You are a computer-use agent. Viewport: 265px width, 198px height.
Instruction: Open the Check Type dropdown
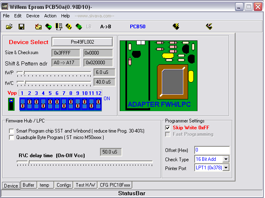pyautogui.click(x=226, y=159)
